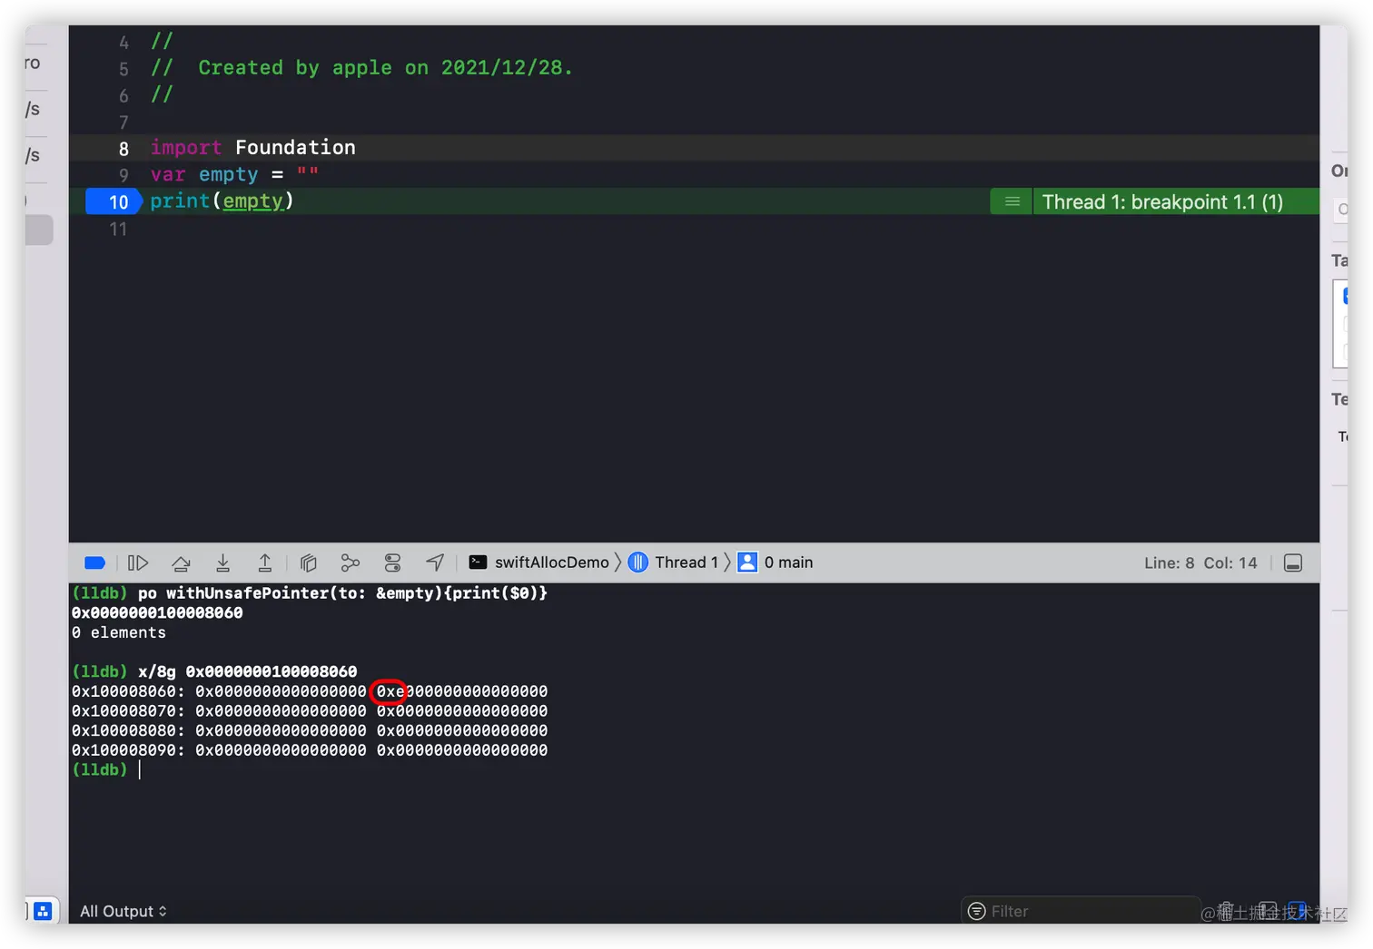Click the breakpoint annotation lines icon

pyautogui.click(x=1012, y=201)
